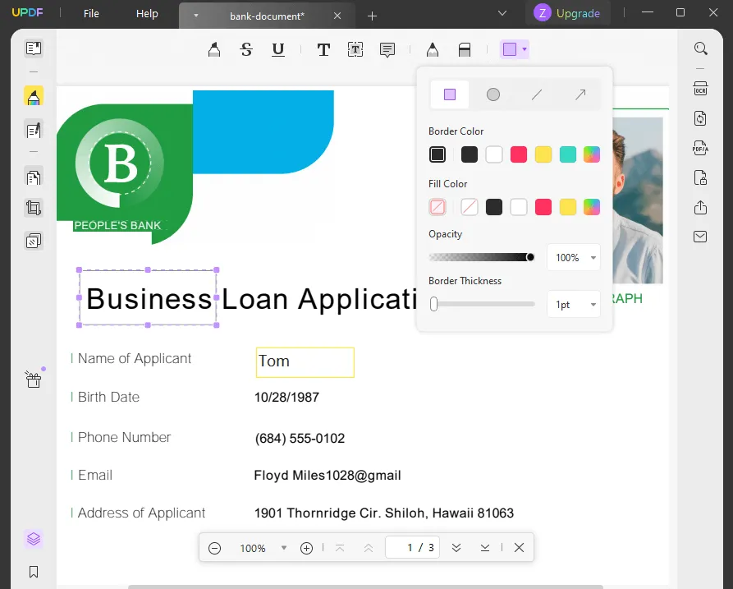The width and height of the screenshot is (733, 589).
Task: Click the Opacity slider track
Action: point(482,257)
